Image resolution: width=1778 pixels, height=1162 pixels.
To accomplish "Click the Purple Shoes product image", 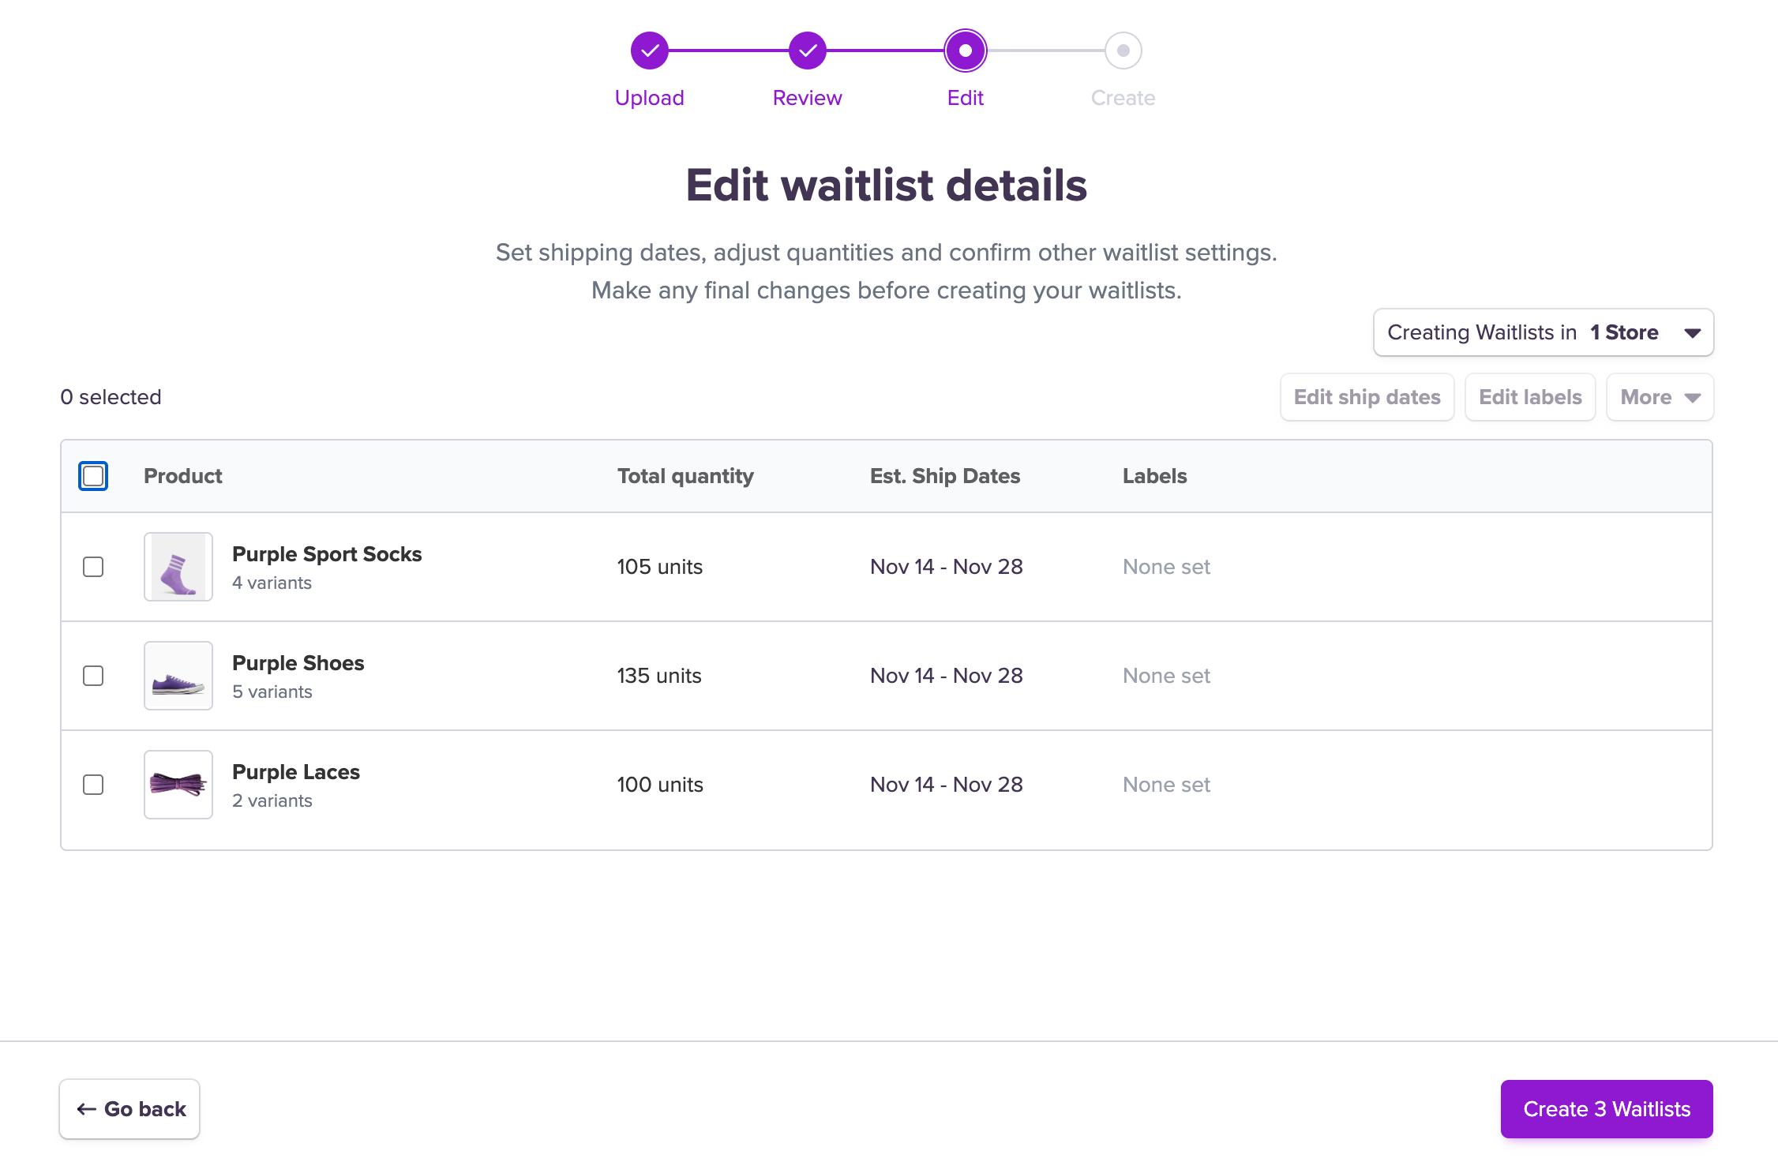I will 178,676.
